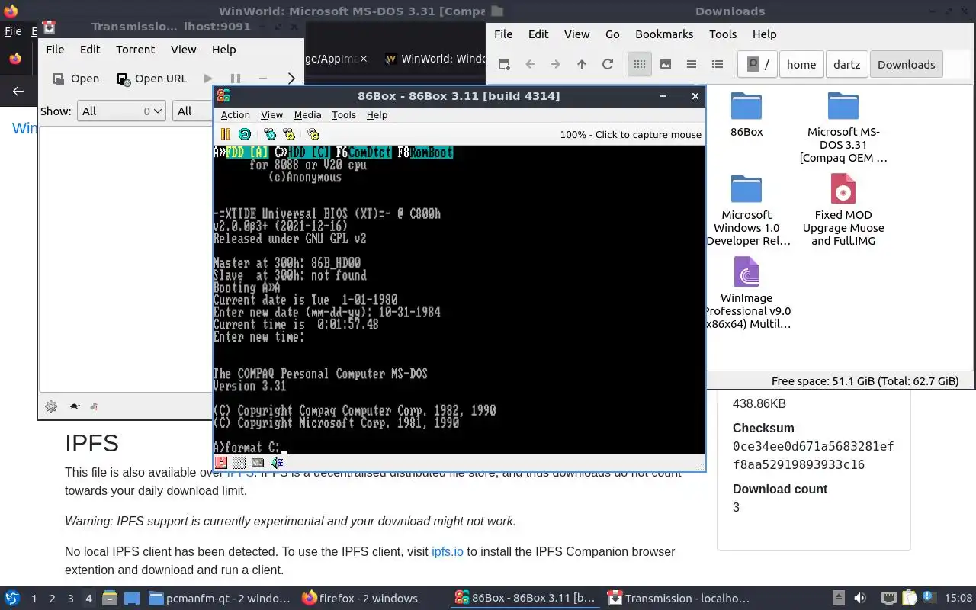Switch file manager to thumbnail view
Viewport: 976px width, 610px height.
pos(666,64)
